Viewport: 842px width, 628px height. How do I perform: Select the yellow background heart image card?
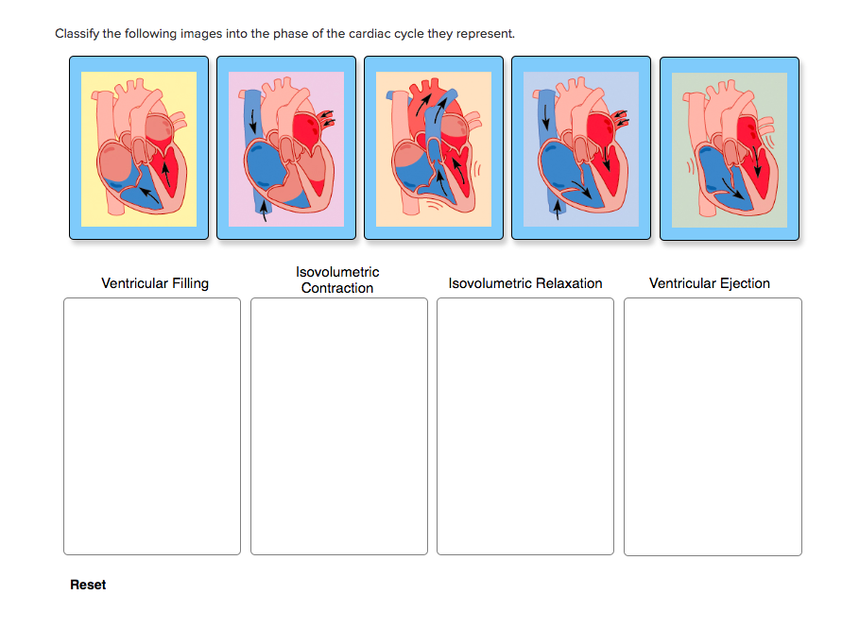pyautogui.click(x=139, y=148)
